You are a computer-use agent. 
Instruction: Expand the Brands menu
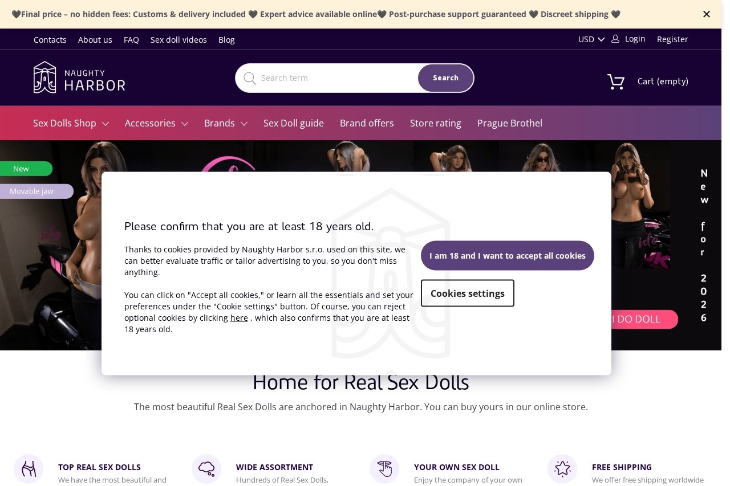[226, 123]
